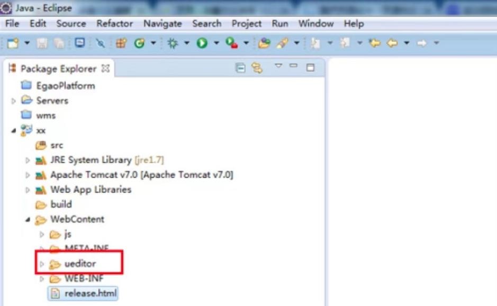Click the Search flashlight toolbar icon
The image size is (497, 306).
click(282, 43)
